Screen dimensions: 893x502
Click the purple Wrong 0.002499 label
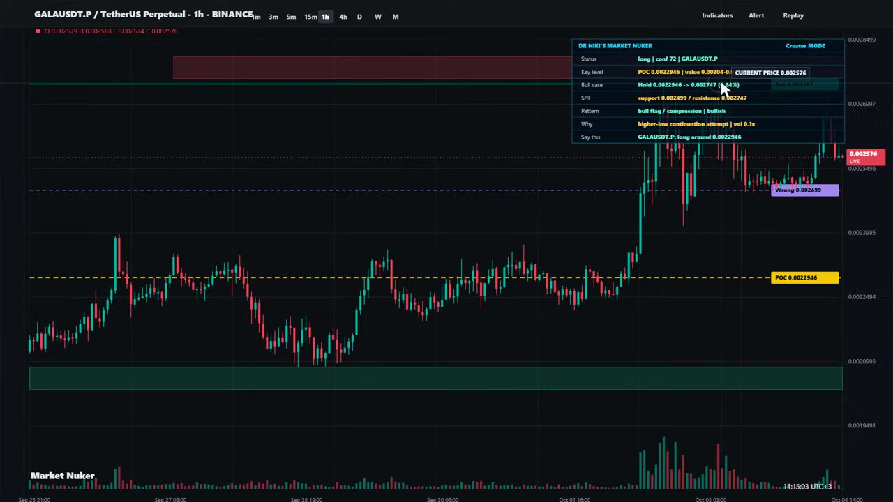805,190
